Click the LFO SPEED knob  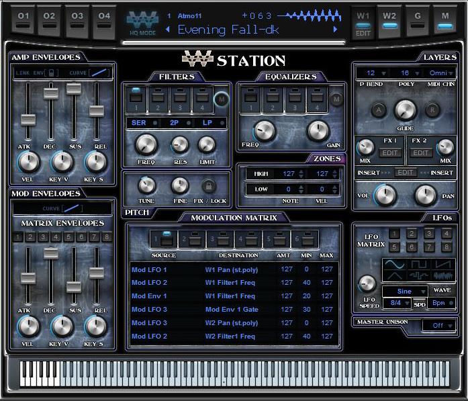coord(367,283)
